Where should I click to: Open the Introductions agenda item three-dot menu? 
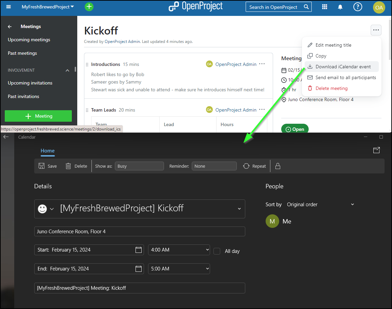tap(262, 64)
